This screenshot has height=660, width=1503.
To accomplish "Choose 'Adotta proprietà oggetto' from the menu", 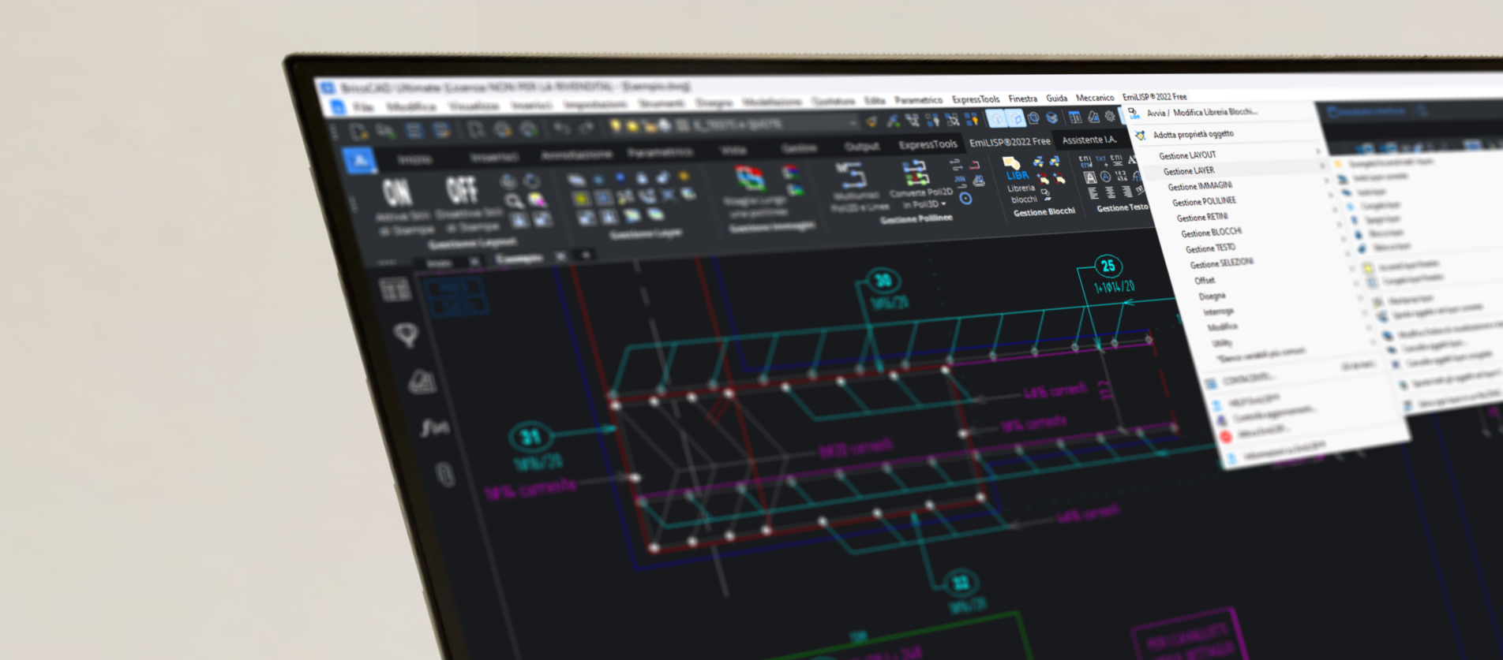I will tap(1193, 134).
